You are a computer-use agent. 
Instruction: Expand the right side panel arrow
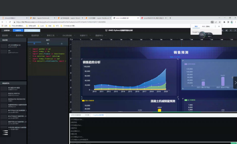[235, 82]
